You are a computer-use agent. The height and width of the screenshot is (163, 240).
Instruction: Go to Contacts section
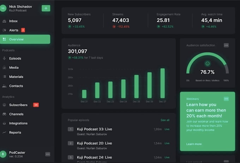click(16, 86)
